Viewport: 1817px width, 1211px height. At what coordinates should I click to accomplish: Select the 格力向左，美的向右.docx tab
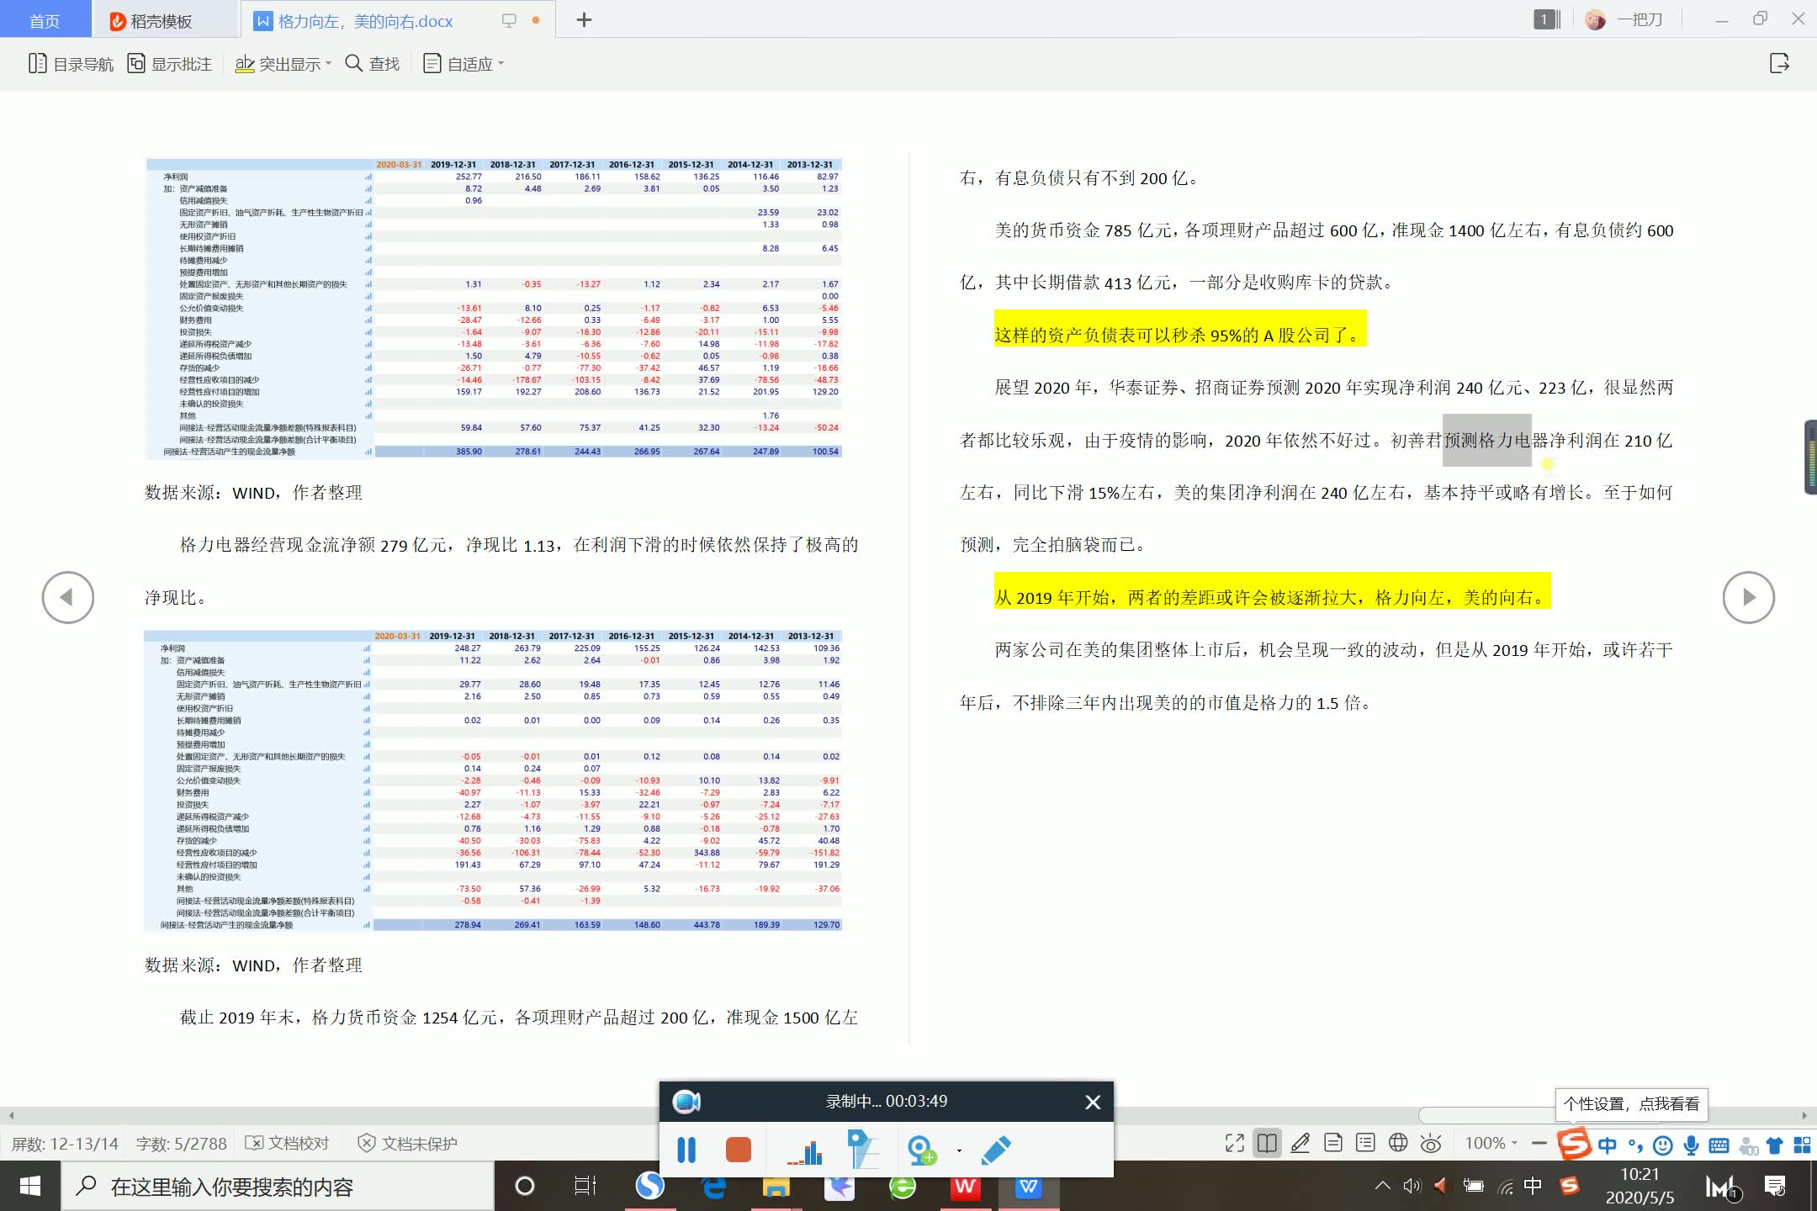(365, 20)
